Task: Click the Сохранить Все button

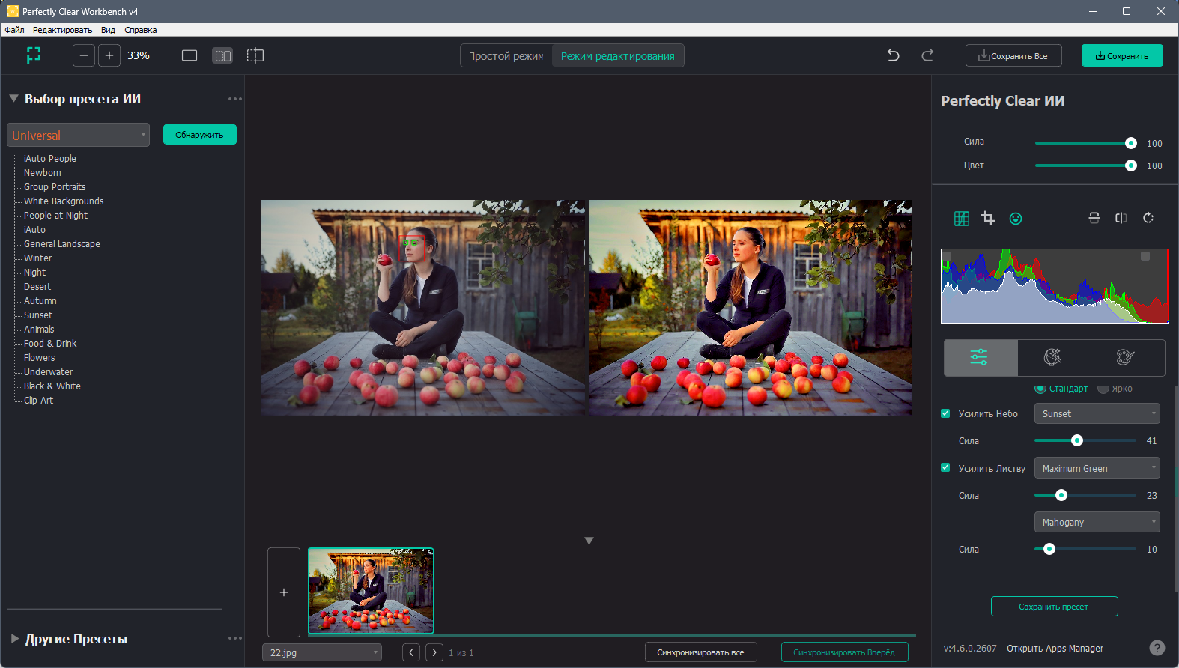Action: tap(1013, 55)
